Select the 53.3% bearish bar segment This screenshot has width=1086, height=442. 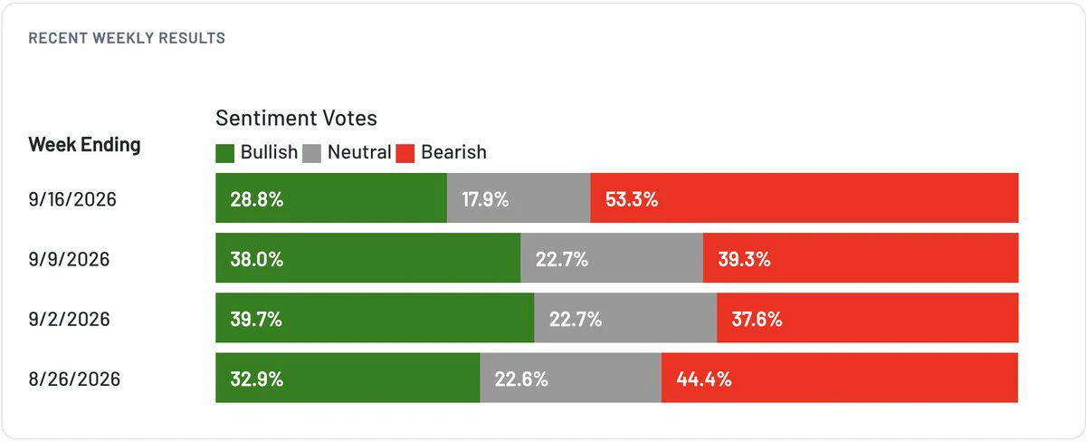(x=805, y=197)
